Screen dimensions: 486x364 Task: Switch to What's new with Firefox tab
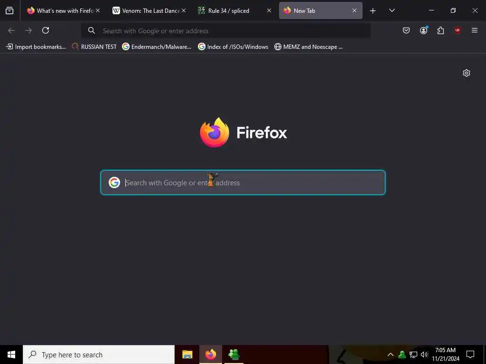[x=64, y=10]
